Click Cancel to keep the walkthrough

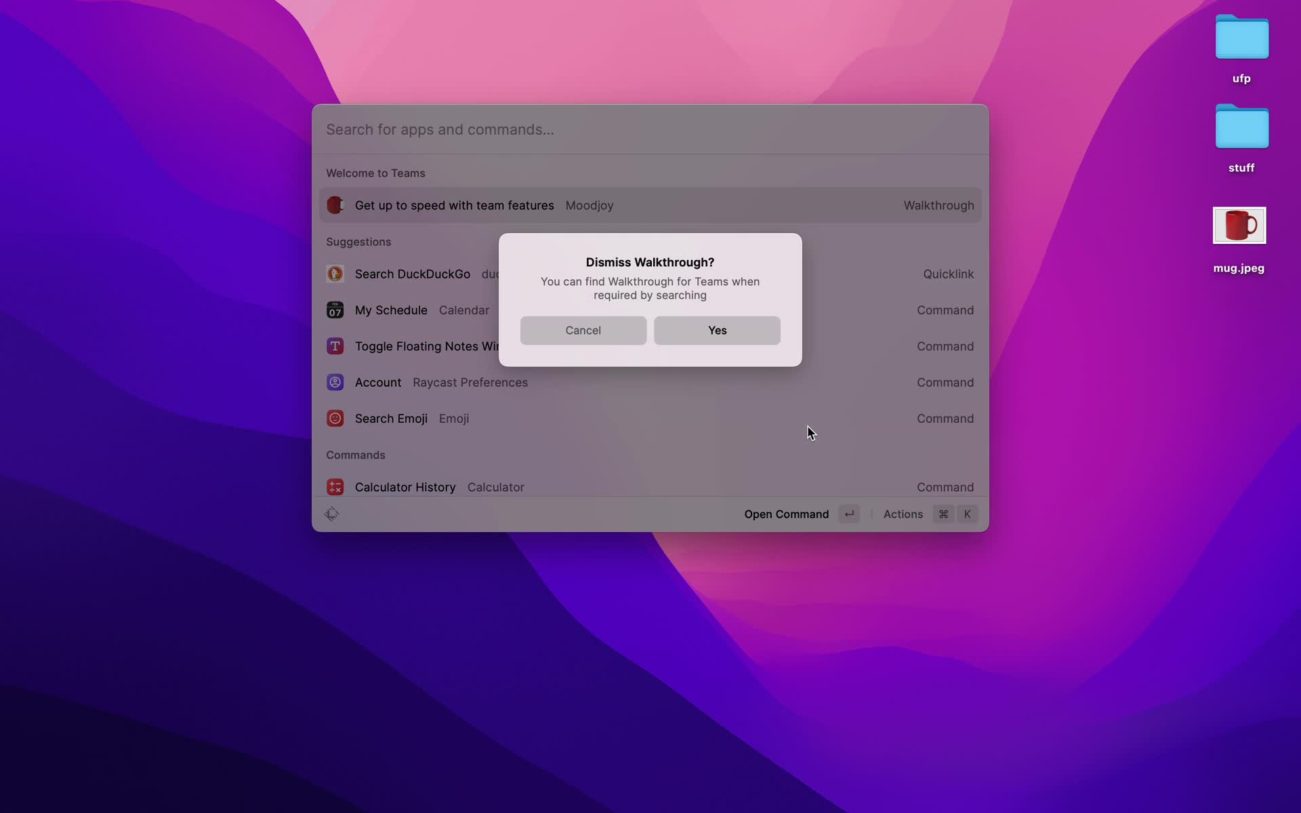click(x=583, y=330)
